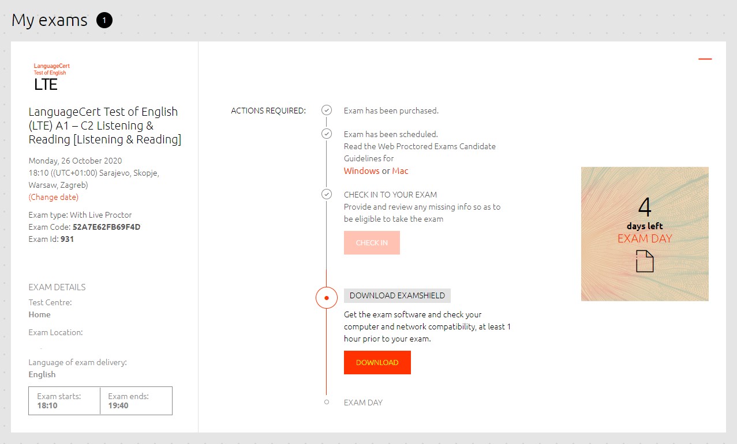Viewport: 737px width, 444px height.
Task: Click the document icon in the countdown tile
Action: pyautogui.click(x=645, y=261)
